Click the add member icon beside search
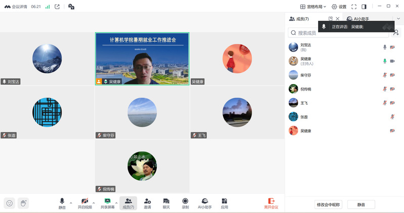The width and height of the screenshot is (404, 213). 396,33
